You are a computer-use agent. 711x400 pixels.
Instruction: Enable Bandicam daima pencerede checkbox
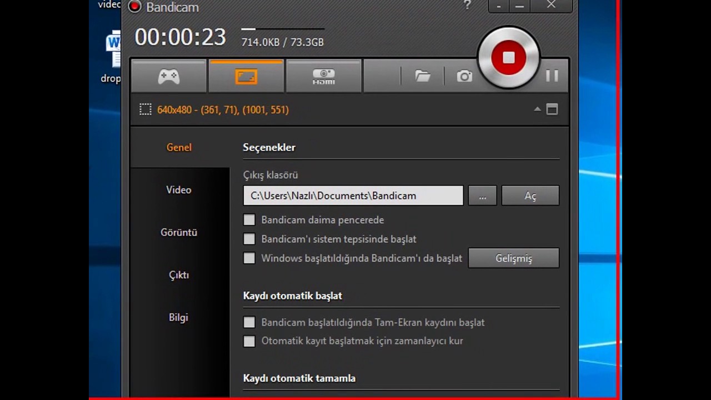coord(249,220)
